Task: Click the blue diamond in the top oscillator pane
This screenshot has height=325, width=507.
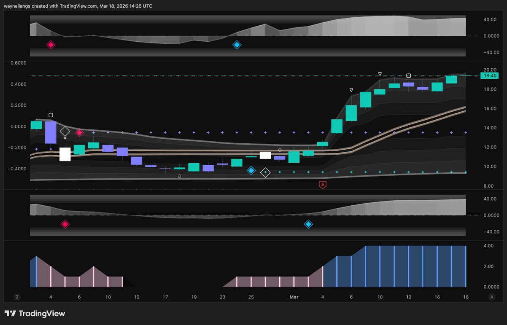Action: 237,45
